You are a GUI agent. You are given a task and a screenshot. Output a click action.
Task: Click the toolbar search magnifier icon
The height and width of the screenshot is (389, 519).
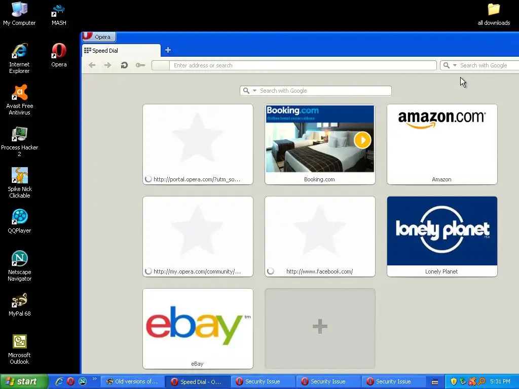(446, 65)
